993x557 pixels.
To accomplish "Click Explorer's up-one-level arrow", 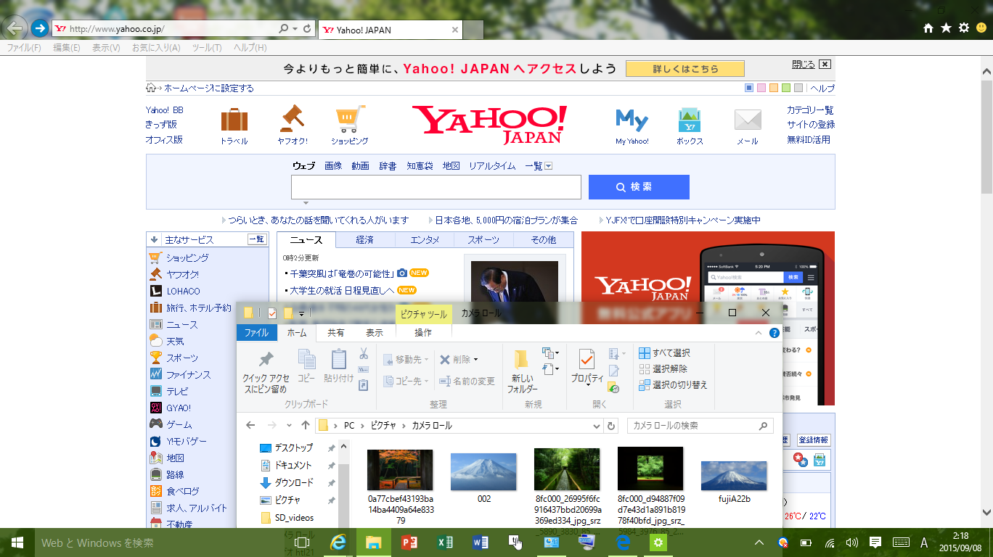I will click(x=306, y=426).
